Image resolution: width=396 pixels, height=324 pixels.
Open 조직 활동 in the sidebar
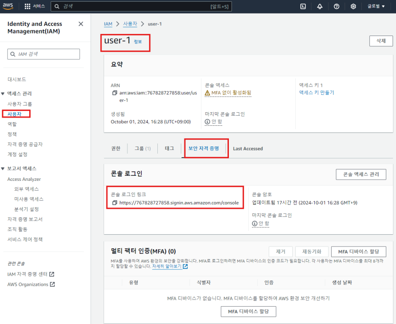pyautogui.click(x=17, y=229)
